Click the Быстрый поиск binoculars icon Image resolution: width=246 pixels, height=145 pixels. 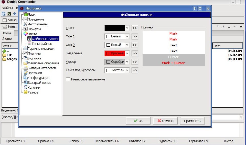click(25, 82)
